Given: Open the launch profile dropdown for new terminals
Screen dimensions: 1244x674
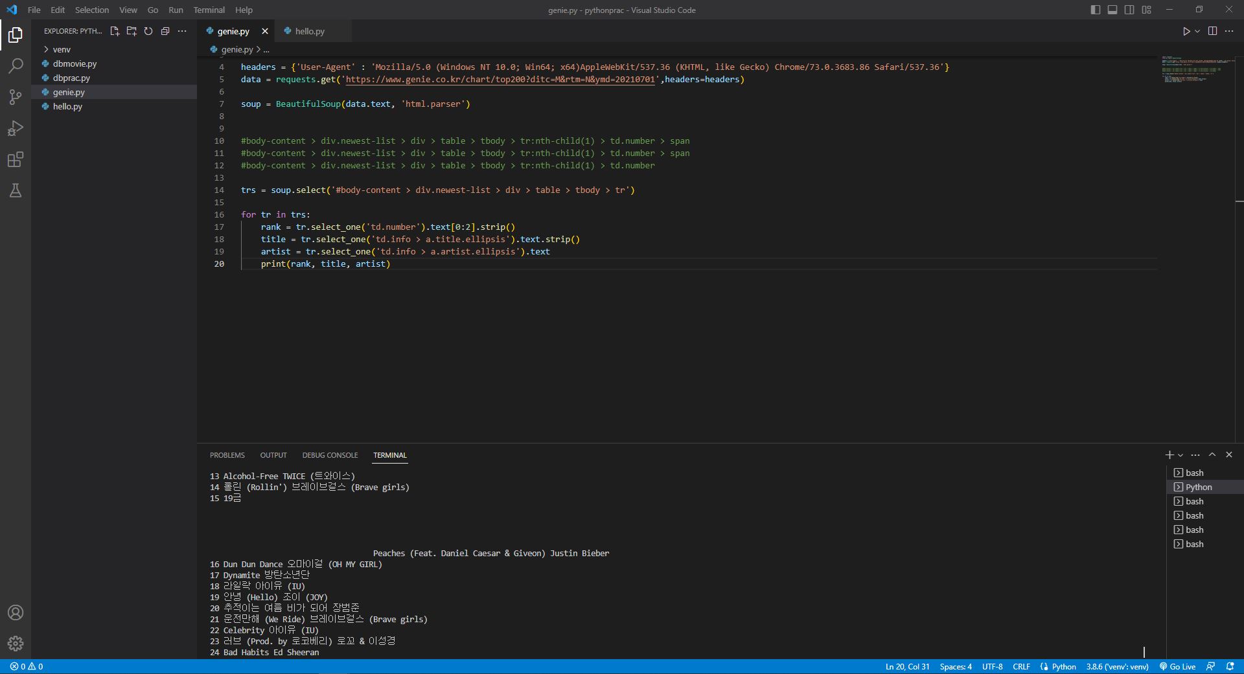Looking at the screenshot, I should pos(1181,455).
